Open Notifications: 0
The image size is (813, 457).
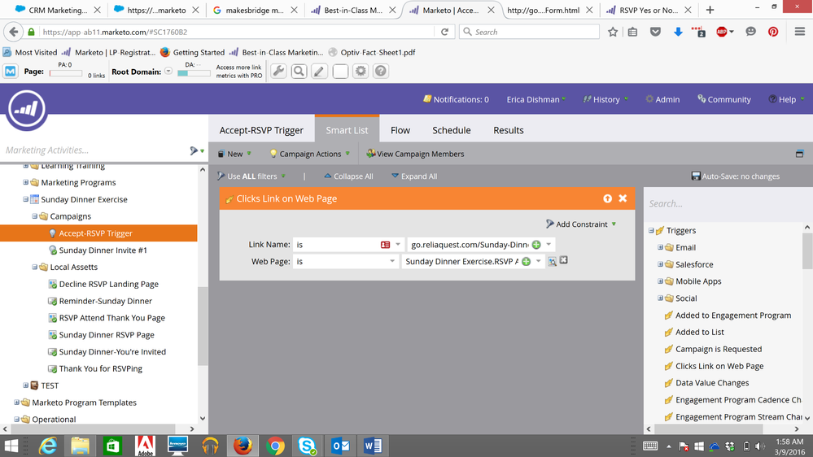pos(456,99)
